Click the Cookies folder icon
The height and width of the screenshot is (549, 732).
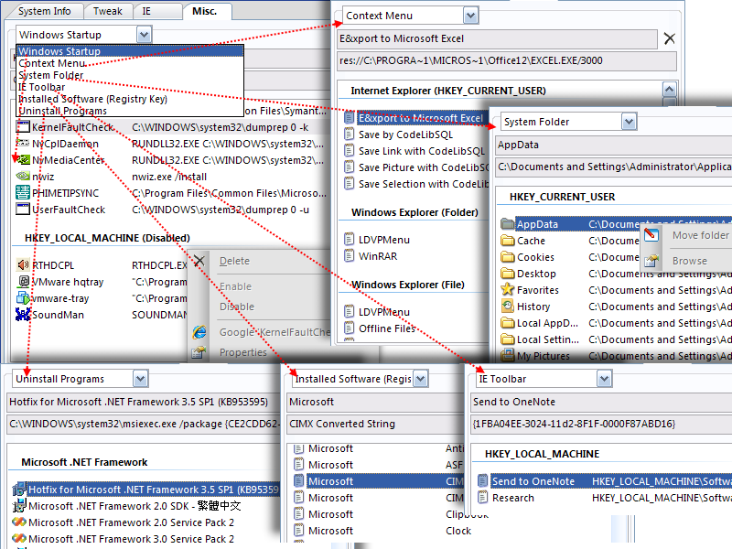pos(508,257)
